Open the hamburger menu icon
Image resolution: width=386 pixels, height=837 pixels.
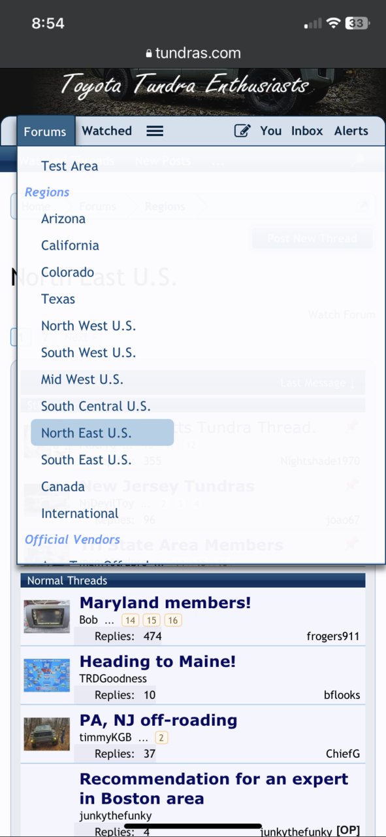pos(155,131)
